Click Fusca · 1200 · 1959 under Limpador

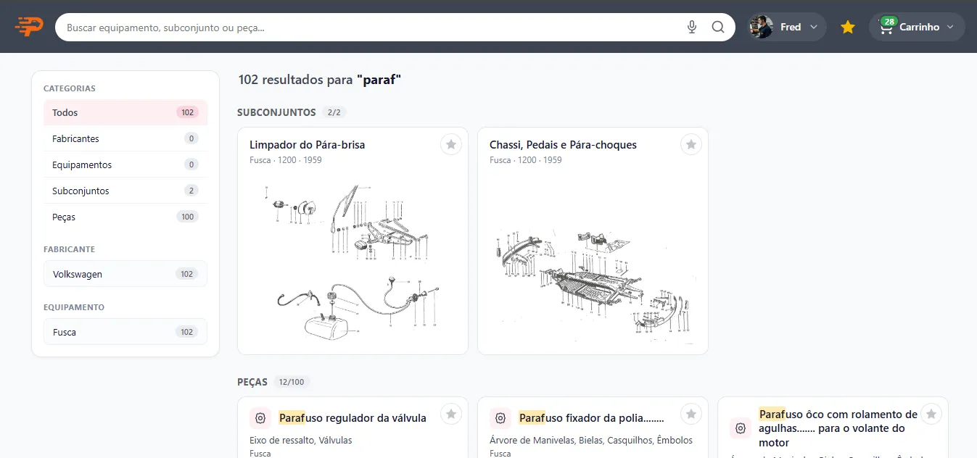pos(286,160)
